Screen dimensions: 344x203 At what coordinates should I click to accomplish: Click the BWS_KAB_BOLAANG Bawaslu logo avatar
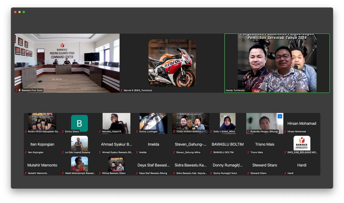point(302,143)
